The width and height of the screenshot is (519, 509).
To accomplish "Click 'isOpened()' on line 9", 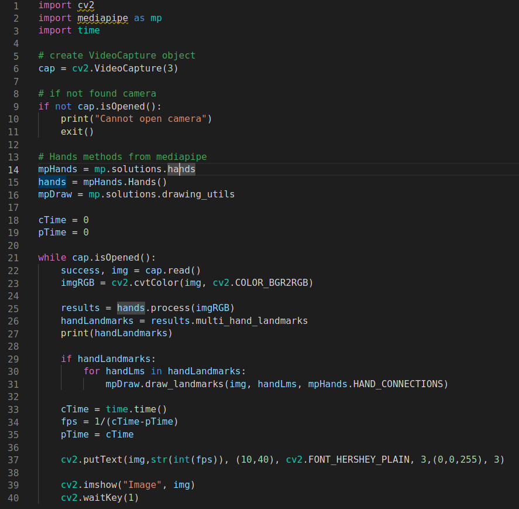I will [128, 107].
